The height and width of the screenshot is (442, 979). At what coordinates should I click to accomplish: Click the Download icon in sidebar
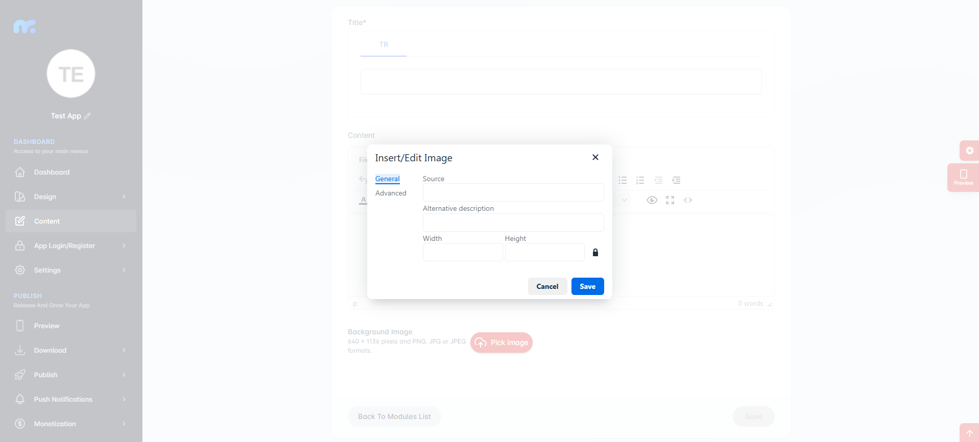tap(20, 350)
